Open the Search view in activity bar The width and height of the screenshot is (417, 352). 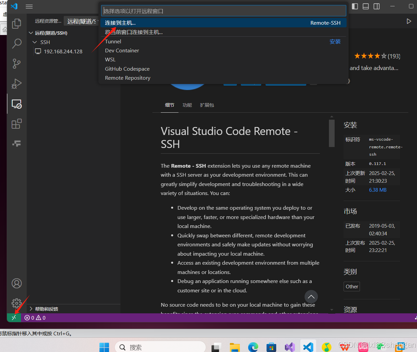(17, 43)
